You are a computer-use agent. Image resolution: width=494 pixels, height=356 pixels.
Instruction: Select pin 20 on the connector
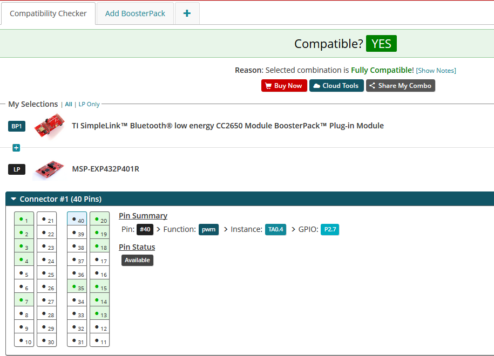click(99, 219)
